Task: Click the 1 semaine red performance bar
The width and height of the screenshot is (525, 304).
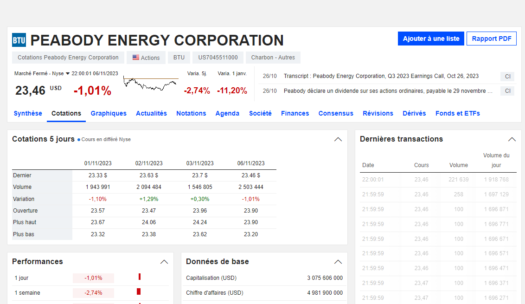Action: 138,292
